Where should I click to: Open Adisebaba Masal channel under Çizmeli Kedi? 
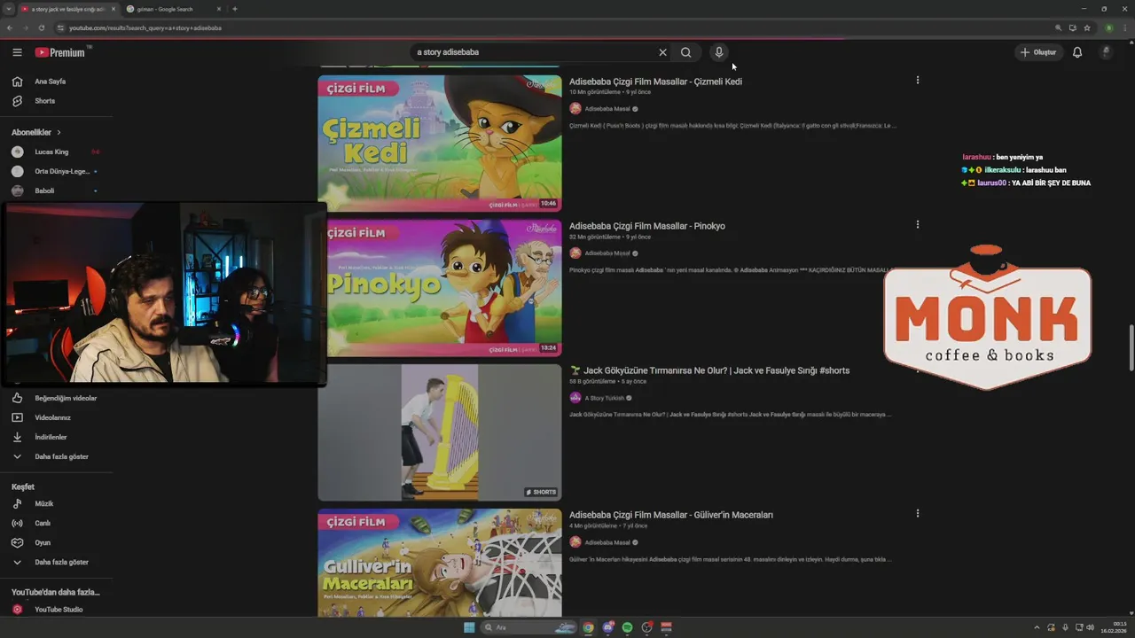pyautogui.click(x=607, y=109)
